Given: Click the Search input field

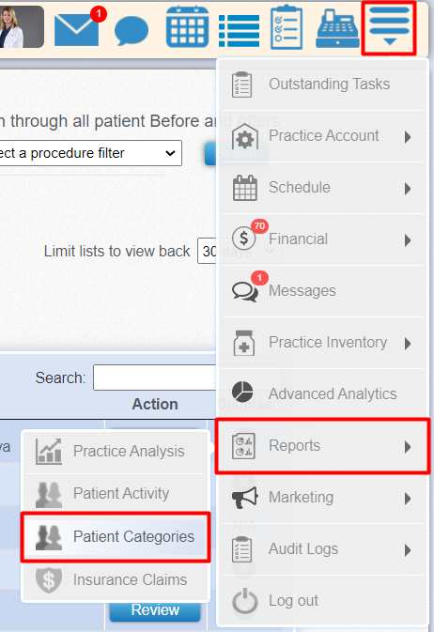Looking at the screenshot, I should (x=155, y=378).
